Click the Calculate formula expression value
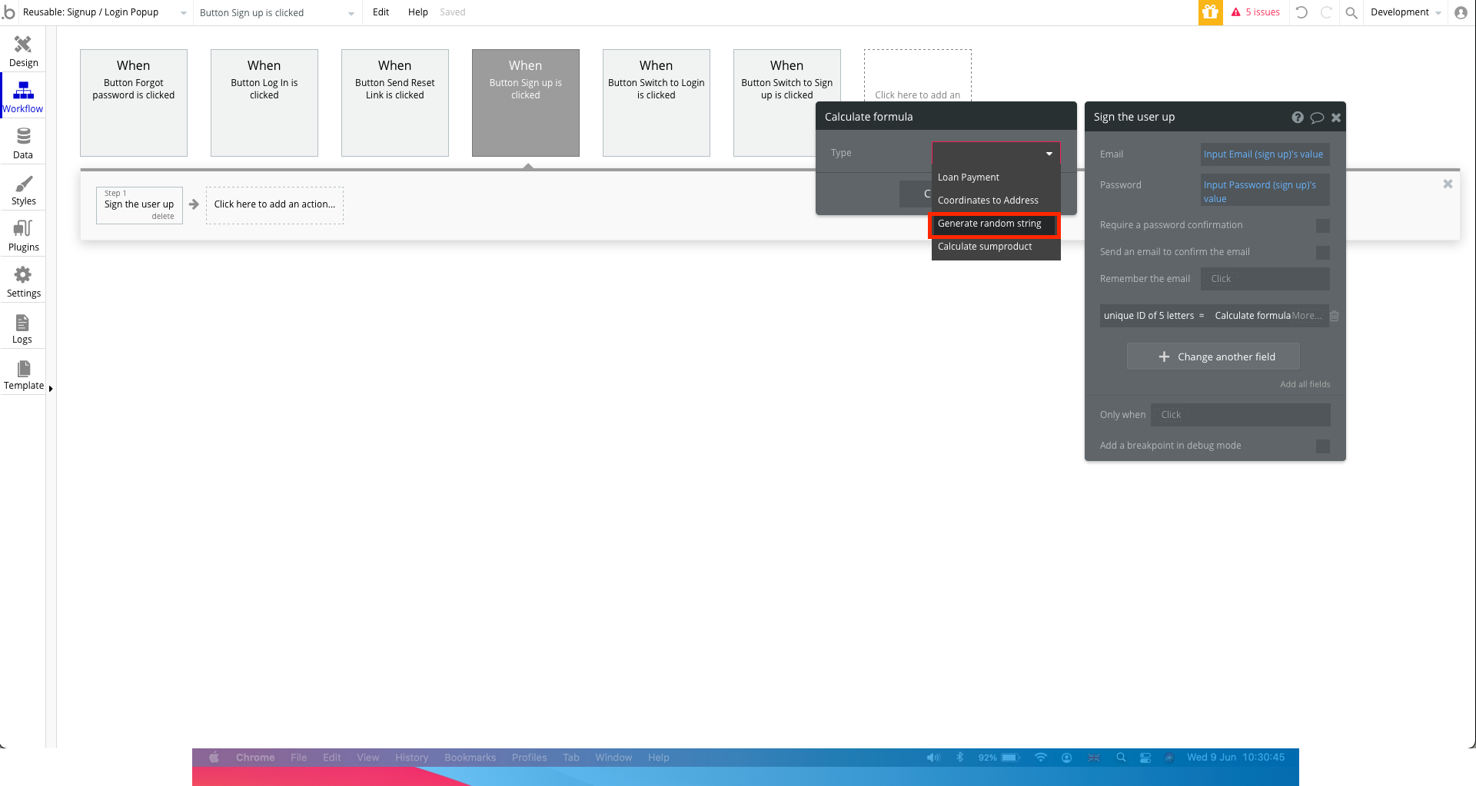 click(1252, 316)
